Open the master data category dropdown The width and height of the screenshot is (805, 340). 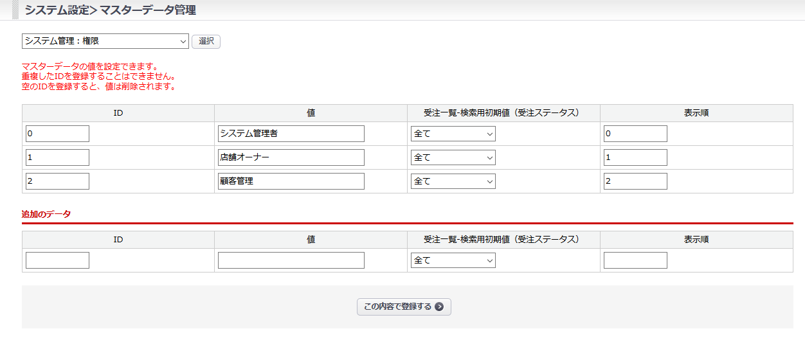pos(105,41)
